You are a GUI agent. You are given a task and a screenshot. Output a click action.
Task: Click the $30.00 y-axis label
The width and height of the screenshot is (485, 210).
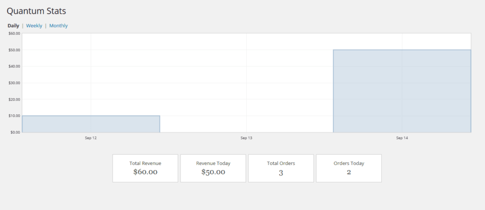click(x=15, y=83)
